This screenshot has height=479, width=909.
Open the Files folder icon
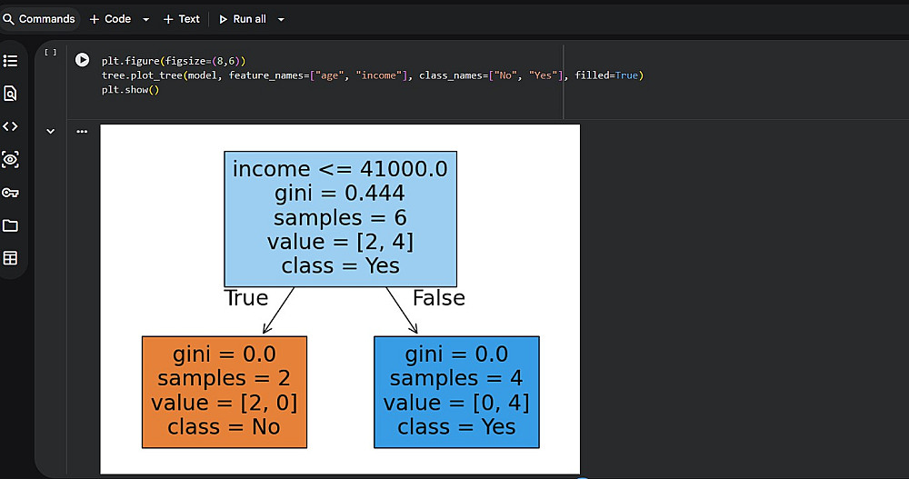pos(11,225)
